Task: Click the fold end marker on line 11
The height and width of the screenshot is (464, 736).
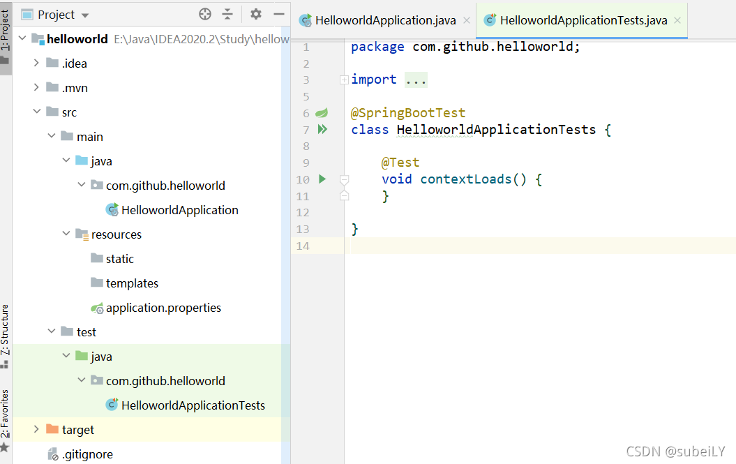Action: click(344, 195)
